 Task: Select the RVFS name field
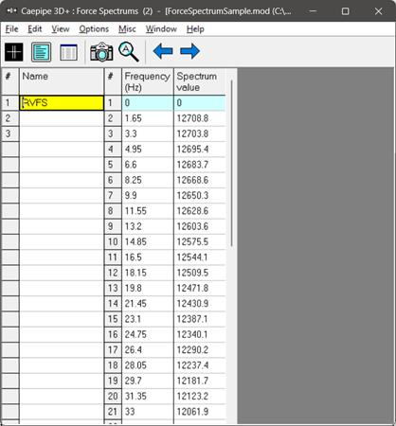pos(62,103)
